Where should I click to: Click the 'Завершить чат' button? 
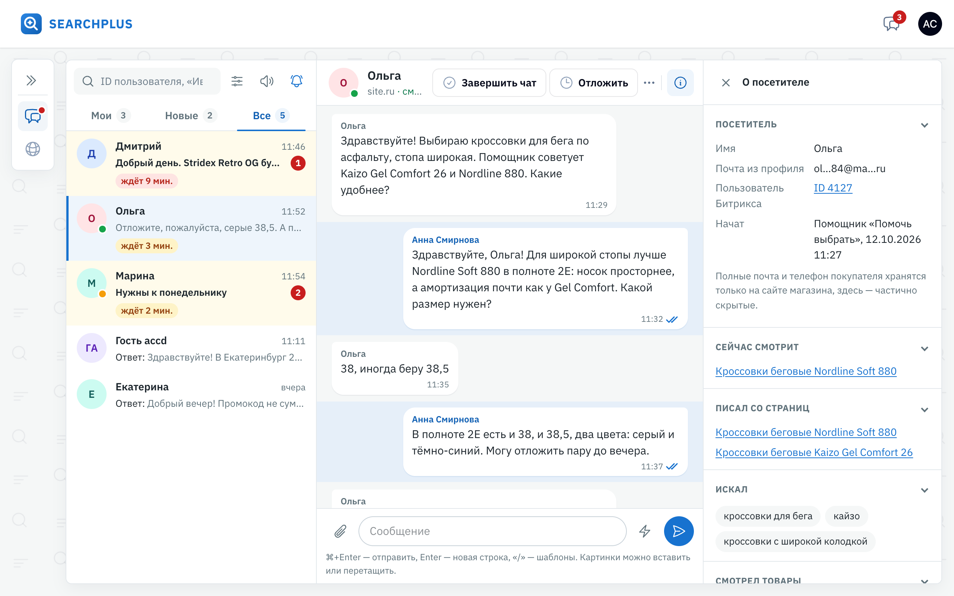point(489,83)
